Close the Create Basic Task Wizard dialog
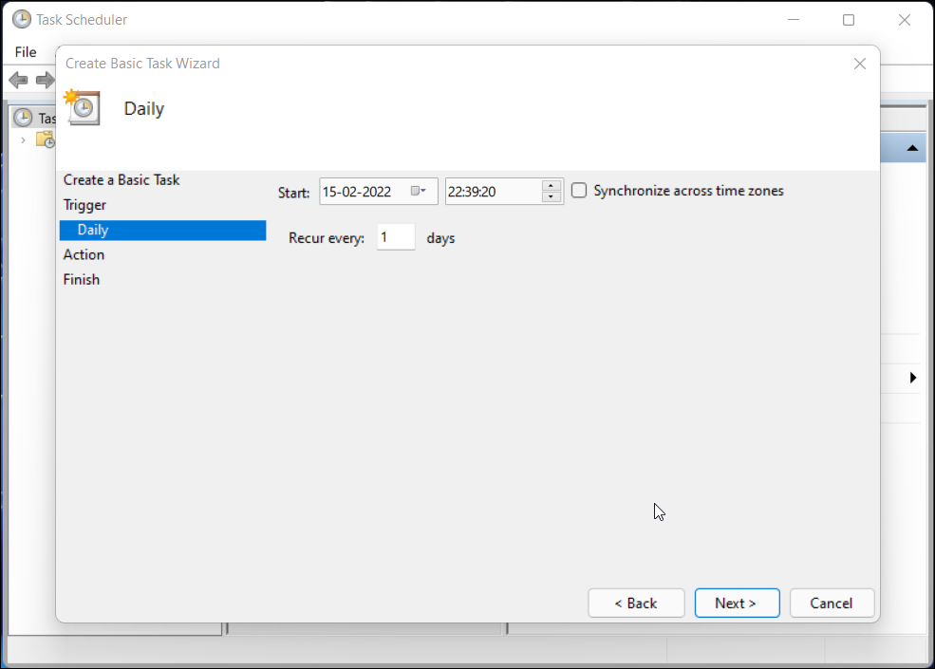Image resolution: width=935 pixels, height=669 pixels. 860,64
